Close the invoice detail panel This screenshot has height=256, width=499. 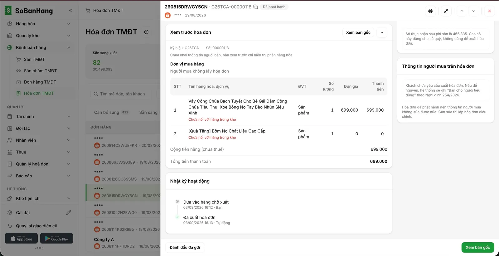[x=489, y=11]
